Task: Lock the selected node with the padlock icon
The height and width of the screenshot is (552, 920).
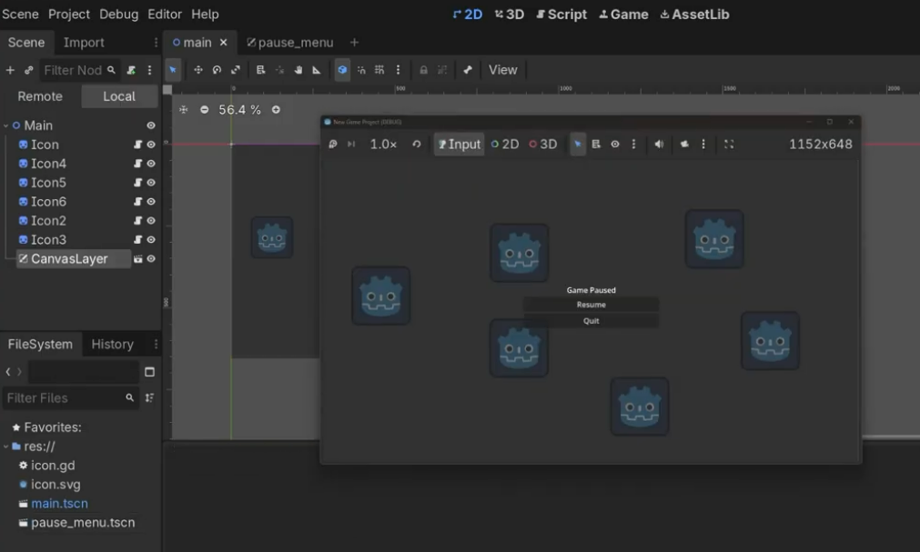Action: (422, 69)
